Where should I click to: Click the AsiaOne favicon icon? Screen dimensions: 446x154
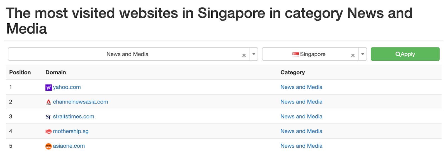(49, 146)
